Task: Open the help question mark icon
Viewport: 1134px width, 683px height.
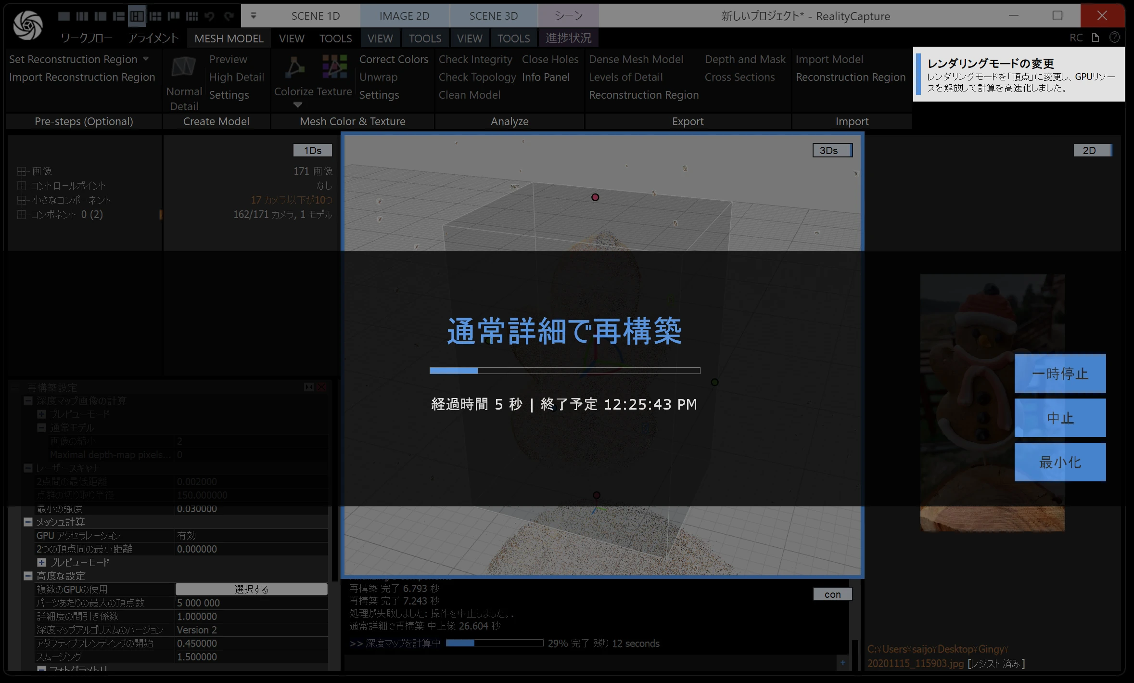Action: (x=1114, y=38)
